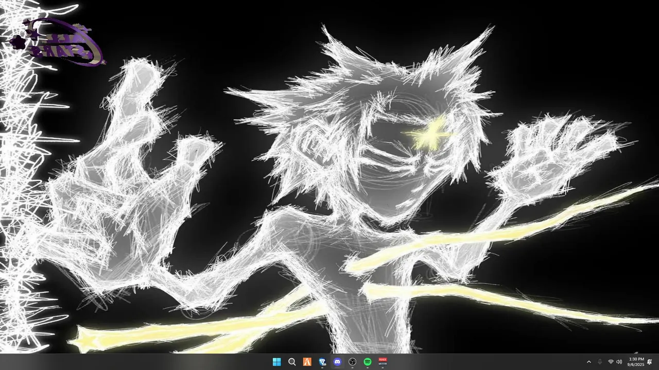Open OBS Studio from the taskbar

click(353, 362)
